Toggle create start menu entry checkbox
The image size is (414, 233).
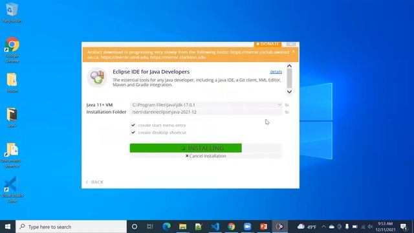point(133,125)
